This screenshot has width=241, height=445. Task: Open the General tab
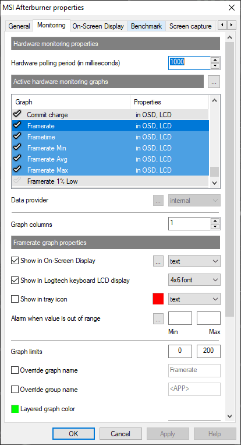point(19,26)
